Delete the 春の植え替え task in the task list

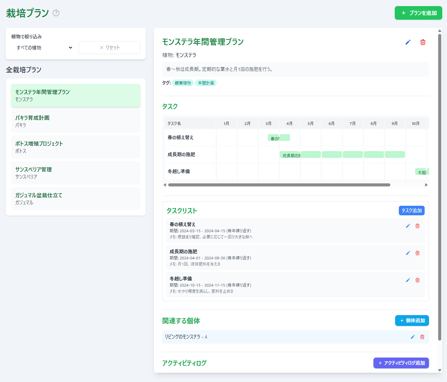(417, 226)
